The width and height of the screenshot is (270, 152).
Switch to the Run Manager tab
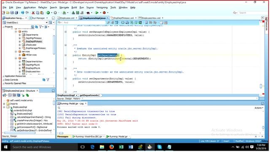(38, 18)
